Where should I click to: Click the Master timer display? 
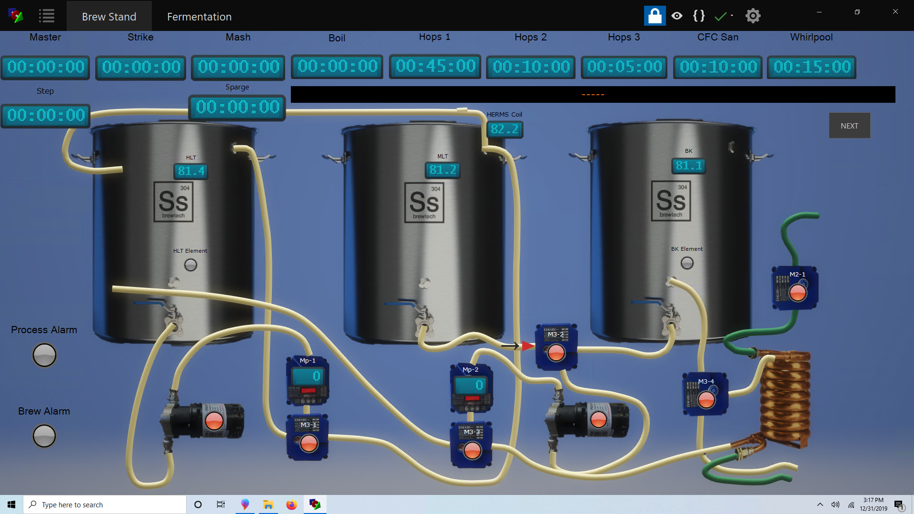tap(46, 67)
